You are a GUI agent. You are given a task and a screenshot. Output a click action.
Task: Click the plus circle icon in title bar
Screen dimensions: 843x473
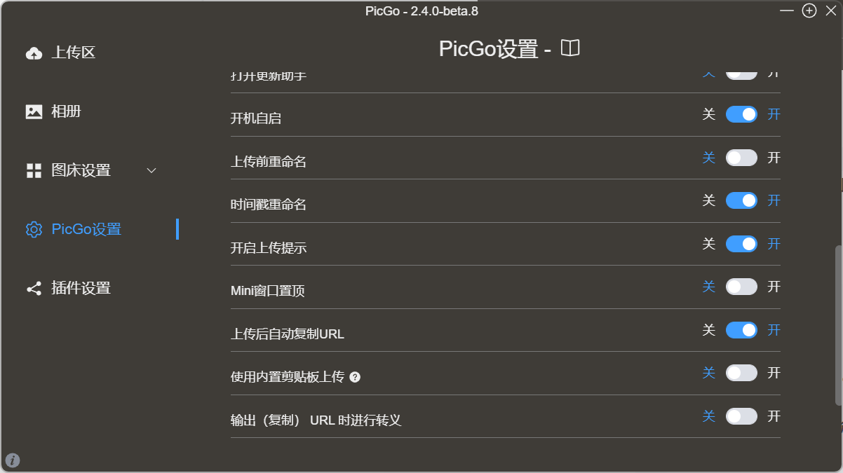pyautogui.click(x=809, y=11)
